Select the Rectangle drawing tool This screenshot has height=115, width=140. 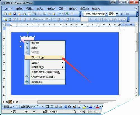point(47,107)
